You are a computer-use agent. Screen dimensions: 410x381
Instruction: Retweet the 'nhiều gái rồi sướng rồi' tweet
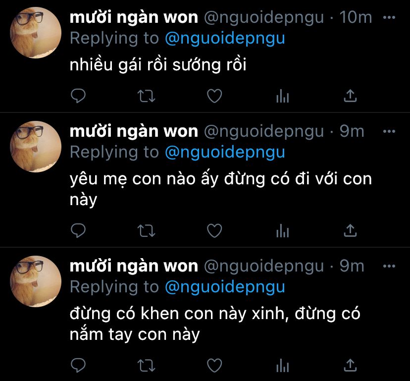pyautogui.click(x=147, y=96)
